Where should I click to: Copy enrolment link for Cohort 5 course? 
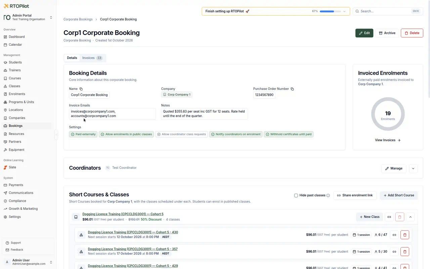pyautogui.click(x=389, y=217)
